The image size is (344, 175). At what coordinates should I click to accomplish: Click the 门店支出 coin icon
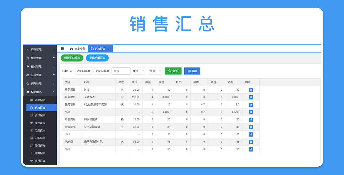[32, 131]
